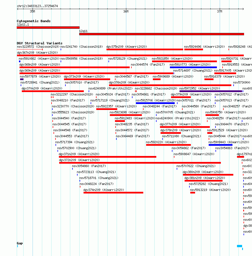Open variant label dgv377n209 (Almarri2020)
Image resolution: width=252 pixels, height=256 pixels.
(x=180, y=124)
